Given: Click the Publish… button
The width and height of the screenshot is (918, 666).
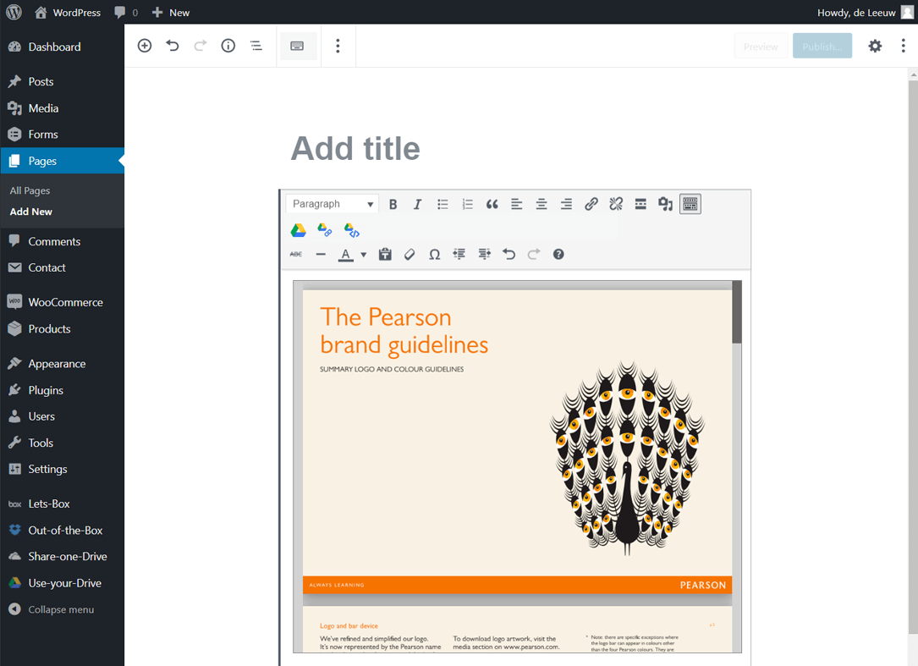Looking at the screenshot, I should pos(822,47).
